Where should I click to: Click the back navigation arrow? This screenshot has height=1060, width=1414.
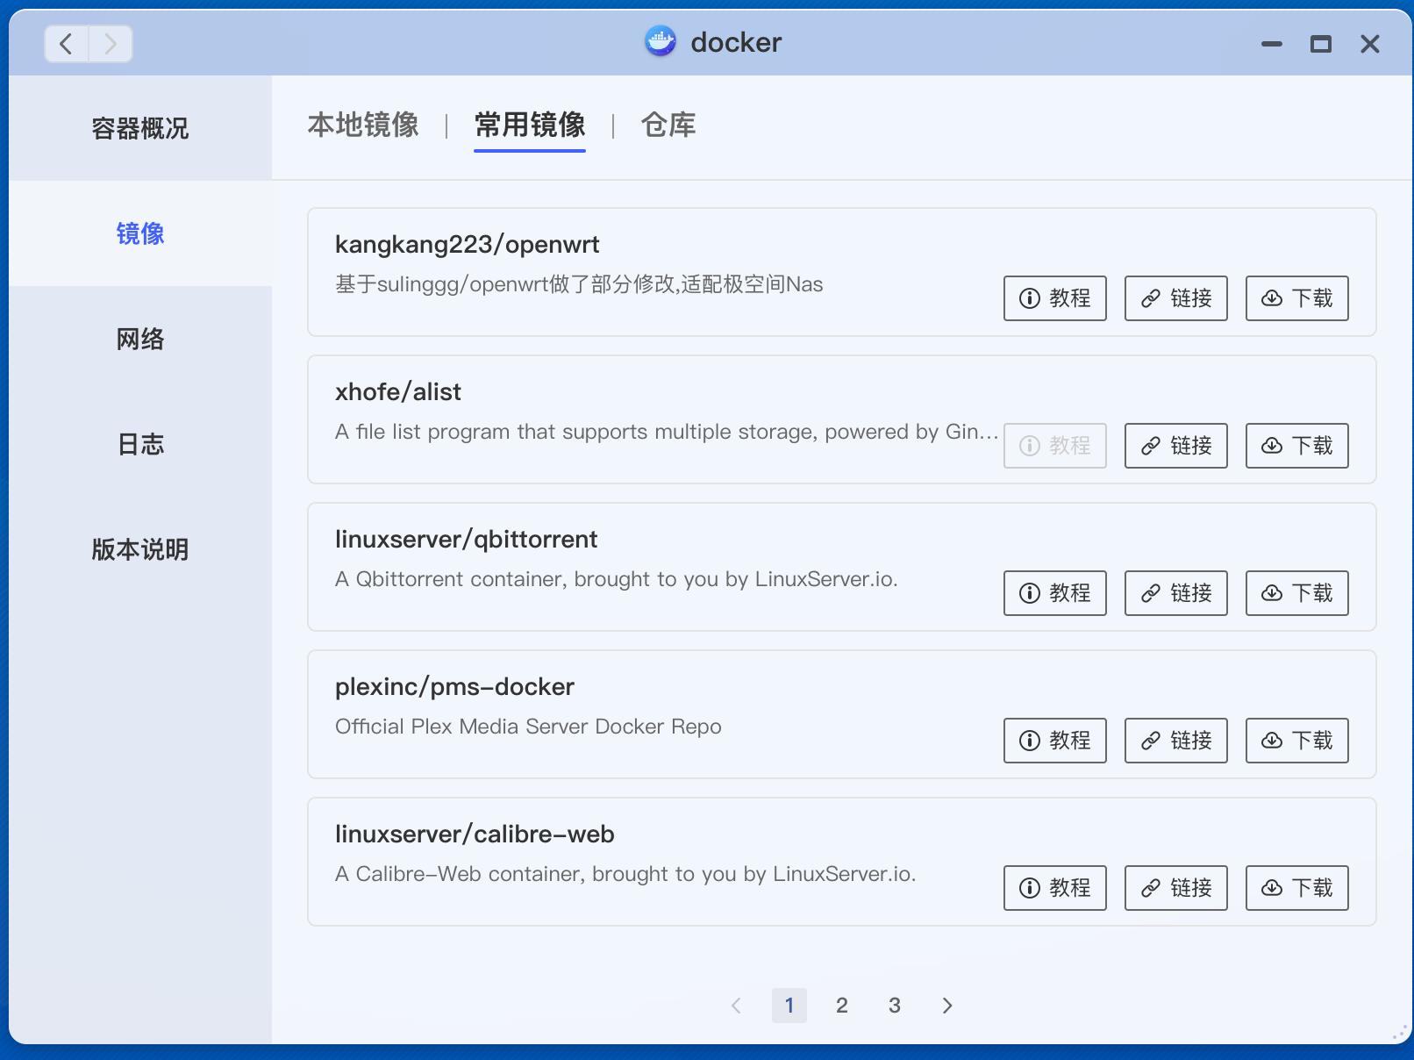(65, 43)
